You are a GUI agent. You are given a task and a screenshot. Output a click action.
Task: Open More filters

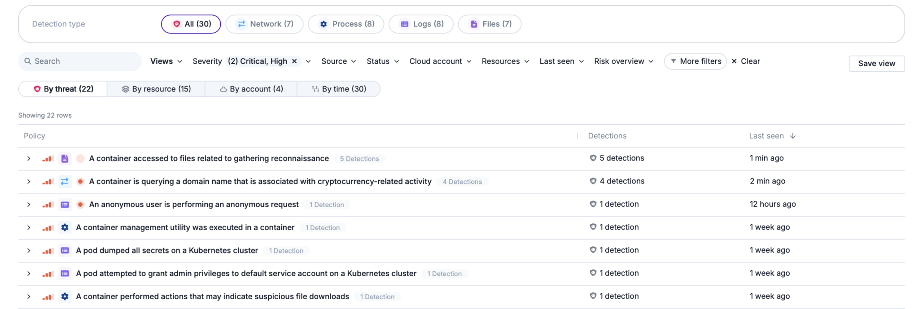pos(695,61)
